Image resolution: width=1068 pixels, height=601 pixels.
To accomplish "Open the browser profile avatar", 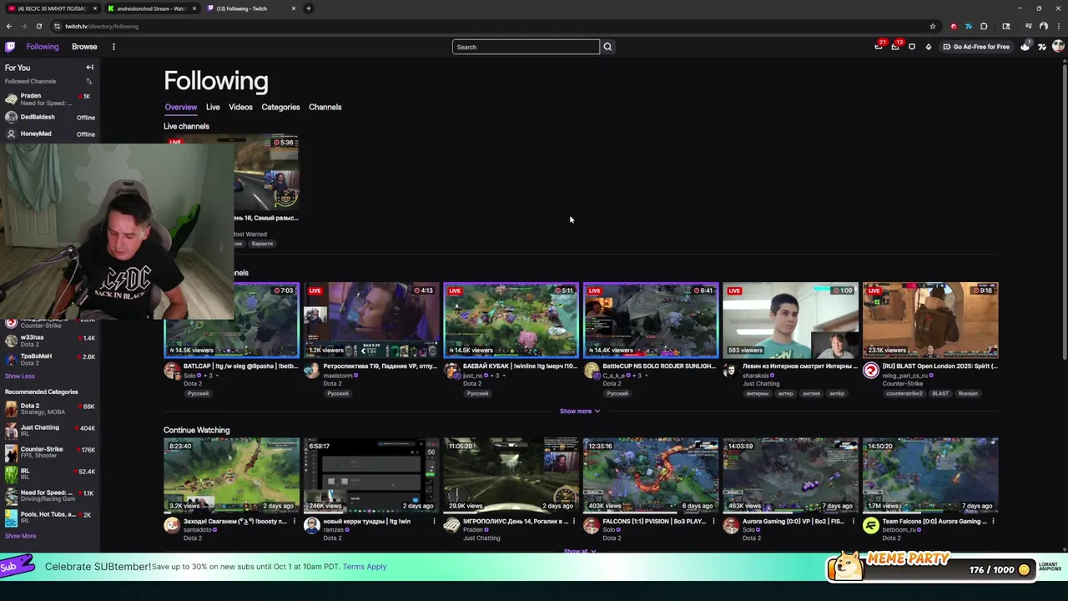I will pyautogui.click(x=1043, y=26).
